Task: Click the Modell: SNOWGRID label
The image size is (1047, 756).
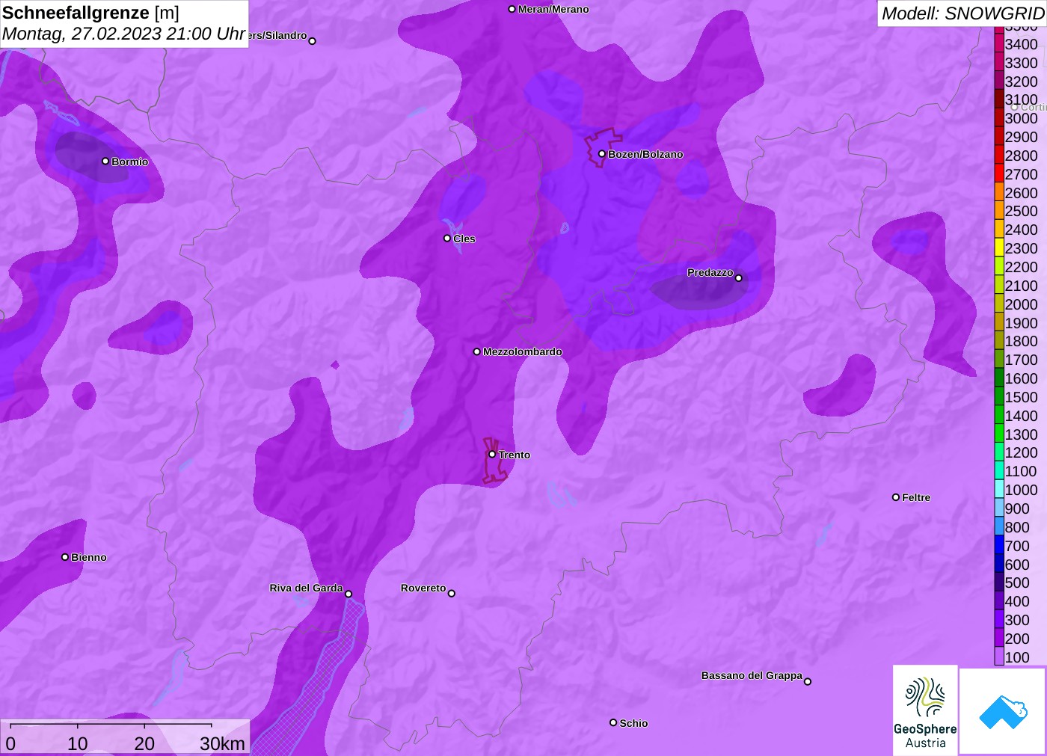Action: [962, 13]
